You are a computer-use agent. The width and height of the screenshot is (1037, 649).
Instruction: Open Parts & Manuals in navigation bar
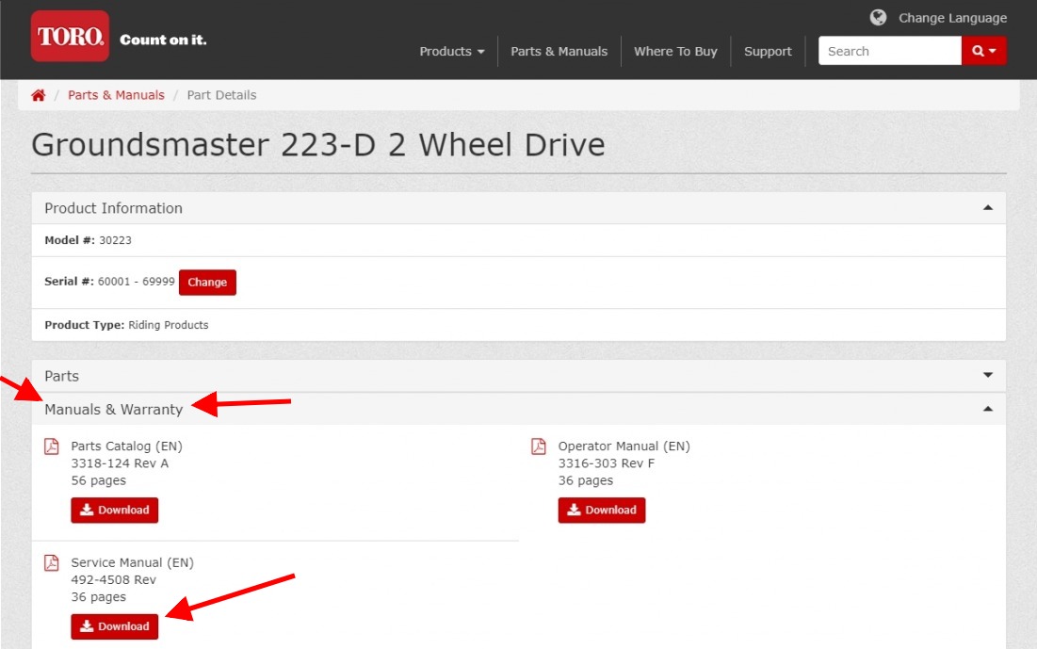coord(559,52)
